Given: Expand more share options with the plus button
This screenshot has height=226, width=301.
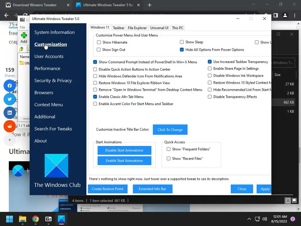Looking at the screenshot, I should [10, 140].
